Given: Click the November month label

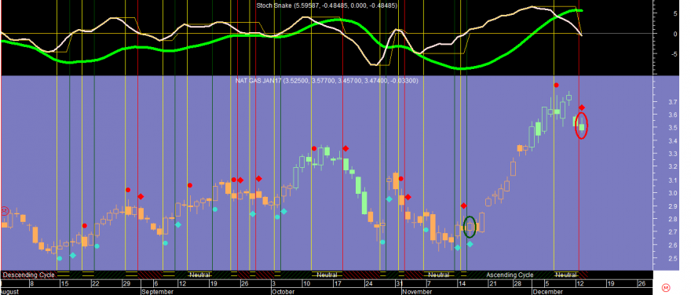Looking at the screenshot, I should pyautogui.click(x=416, y=292).
